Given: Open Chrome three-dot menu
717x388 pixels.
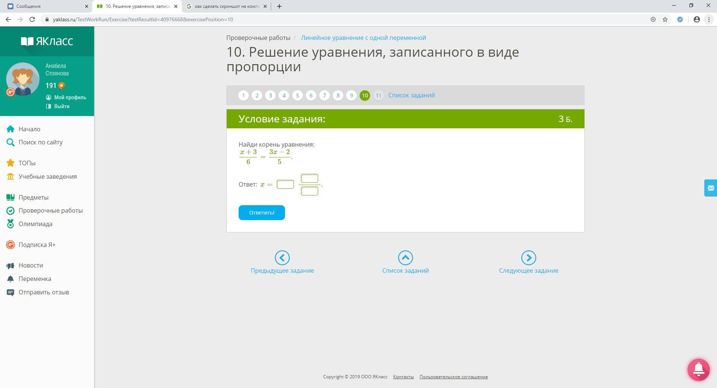Looking at the screenshot, I should (709, 19).
